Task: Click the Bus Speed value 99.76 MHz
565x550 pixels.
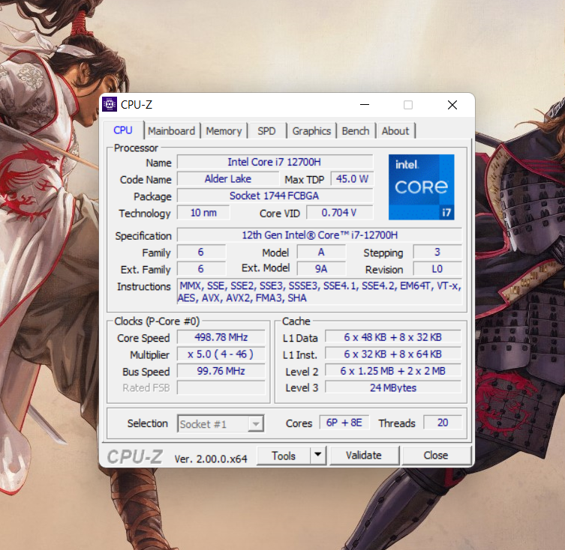Action: (x=221, y=371)
